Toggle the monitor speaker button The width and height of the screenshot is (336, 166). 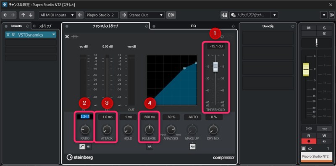(x=324, y=141)
